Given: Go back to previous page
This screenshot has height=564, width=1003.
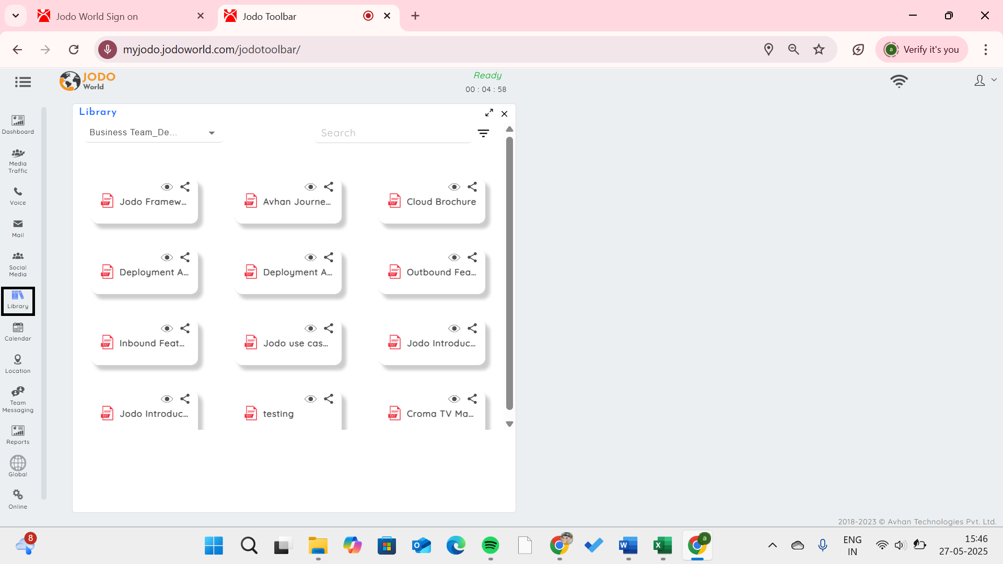Looking at the screenshot, I should click(17, 50).
